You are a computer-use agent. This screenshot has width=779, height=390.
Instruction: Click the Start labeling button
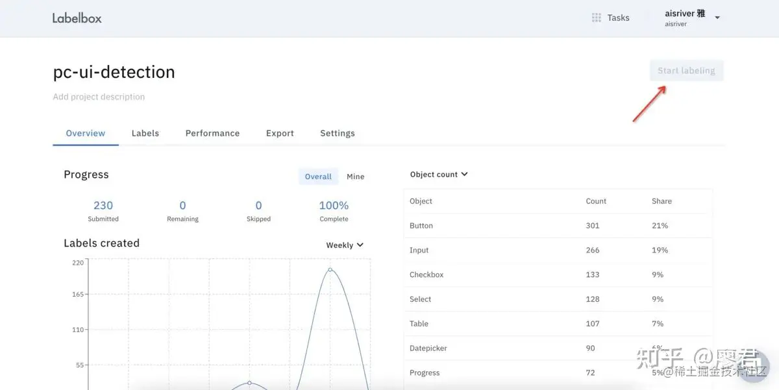pyautogui.click(x=686, y=71)
